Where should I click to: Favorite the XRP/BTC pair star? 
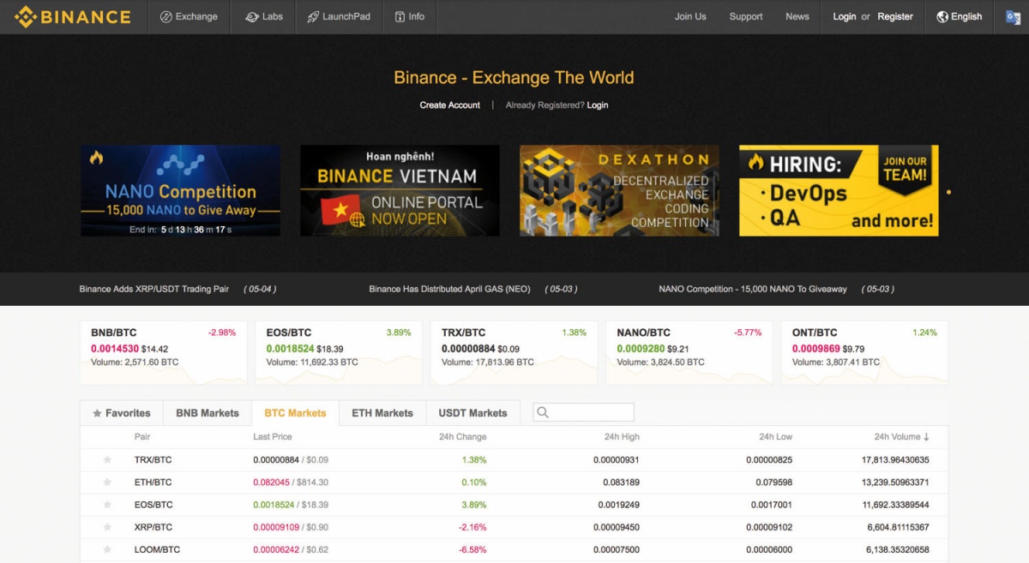click(107, 527)
